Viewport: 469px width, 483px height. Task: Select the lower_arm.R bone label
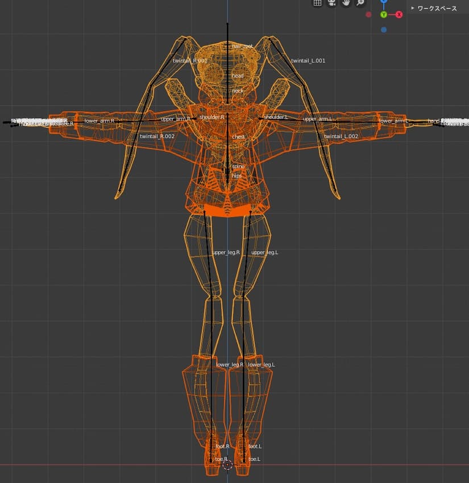[x=99, y=120]
